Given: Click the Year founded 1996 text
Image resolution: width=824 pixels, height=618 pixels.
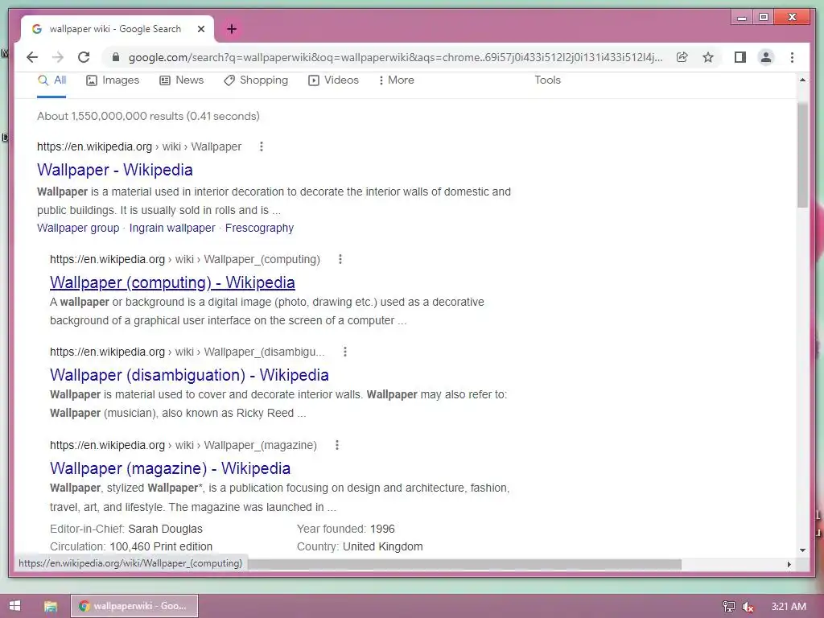Looking at the screenshot, I should (x=346, y=529).
